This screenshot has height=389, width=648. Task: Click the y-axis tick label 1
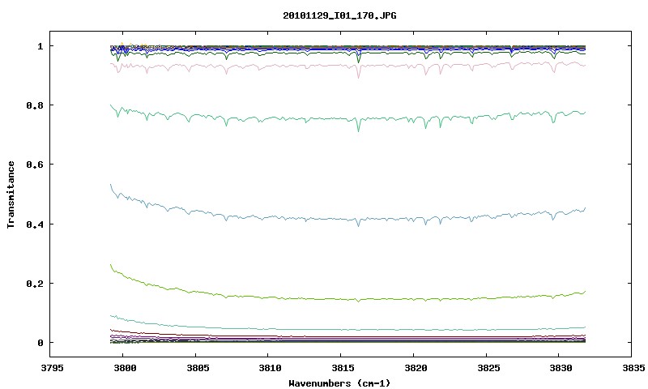click(40, 46)
